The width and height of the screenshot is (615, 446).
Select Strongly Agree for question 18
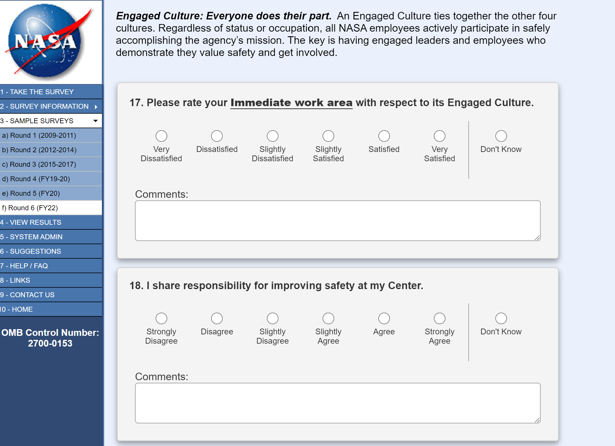click(x=439, y=318)
